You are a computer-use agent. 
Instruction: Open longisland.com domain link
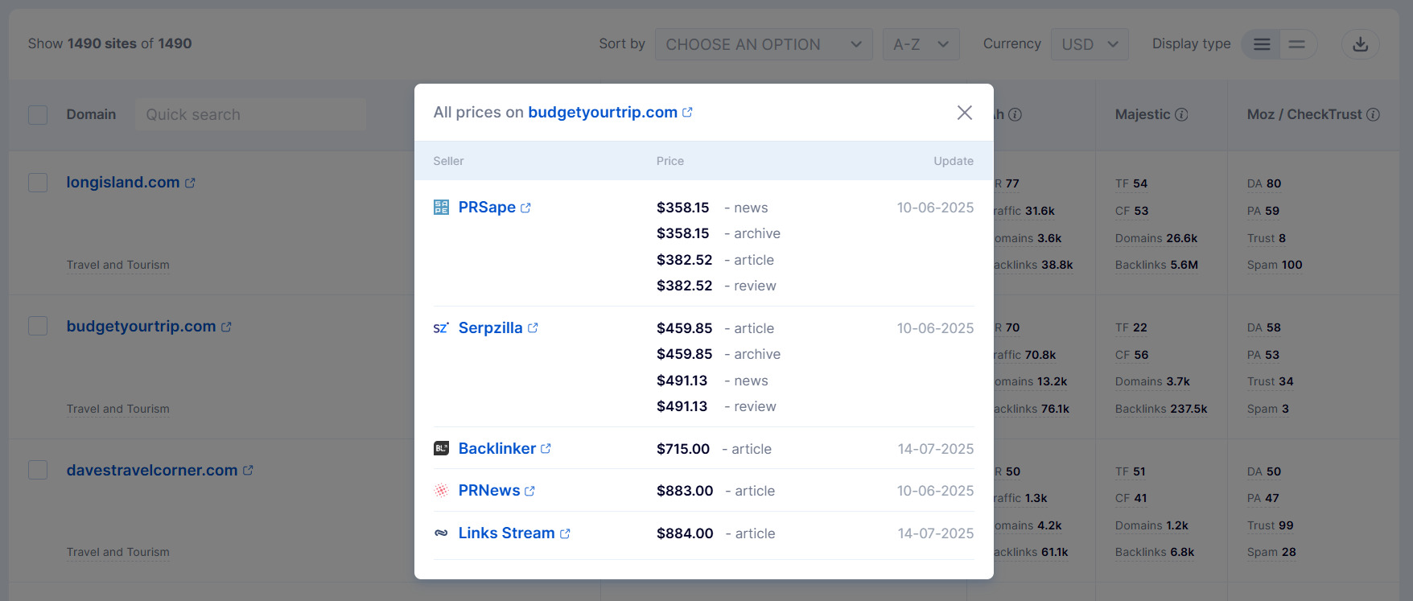123,183
